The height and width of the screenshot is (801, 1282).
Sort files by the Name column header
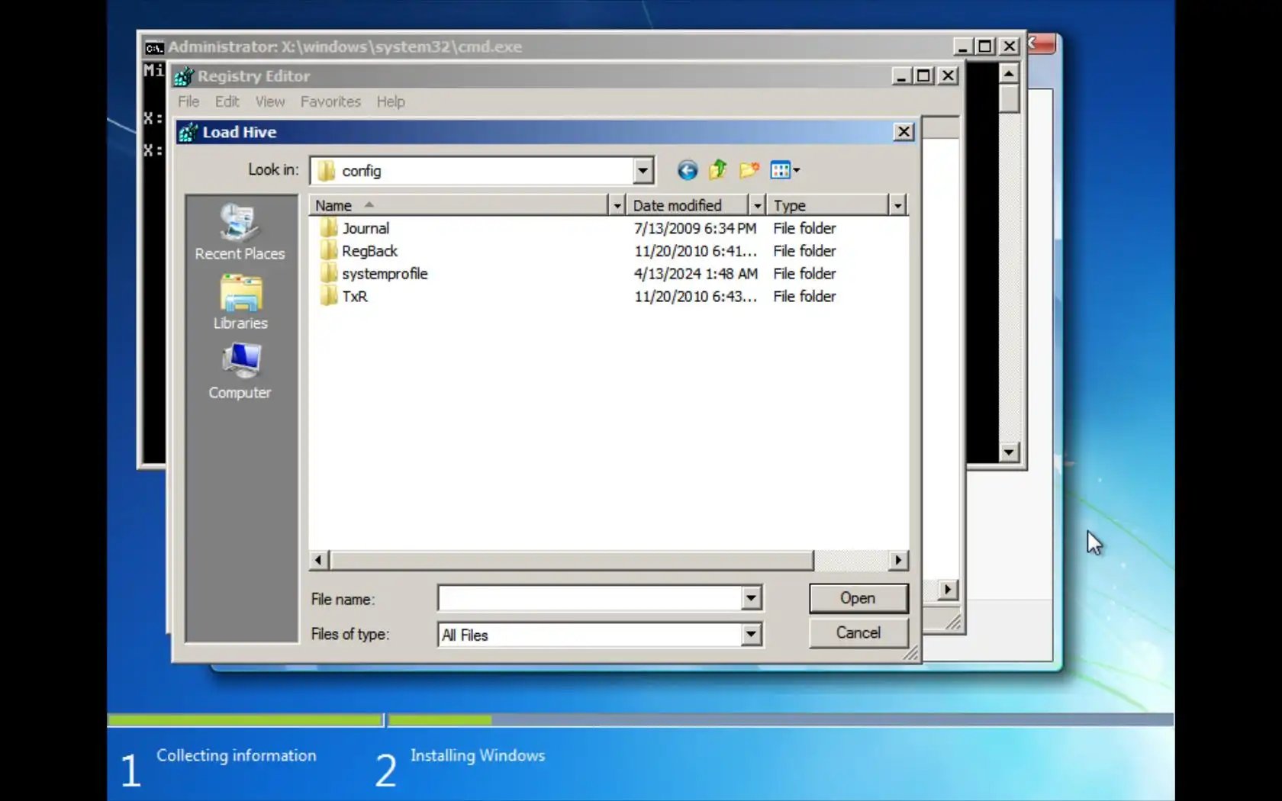459,205
